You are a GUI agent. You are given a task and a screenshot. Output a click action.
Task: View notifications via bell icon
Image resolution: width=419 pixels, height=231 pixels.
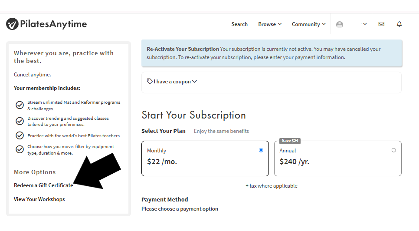tap(399, 24)
